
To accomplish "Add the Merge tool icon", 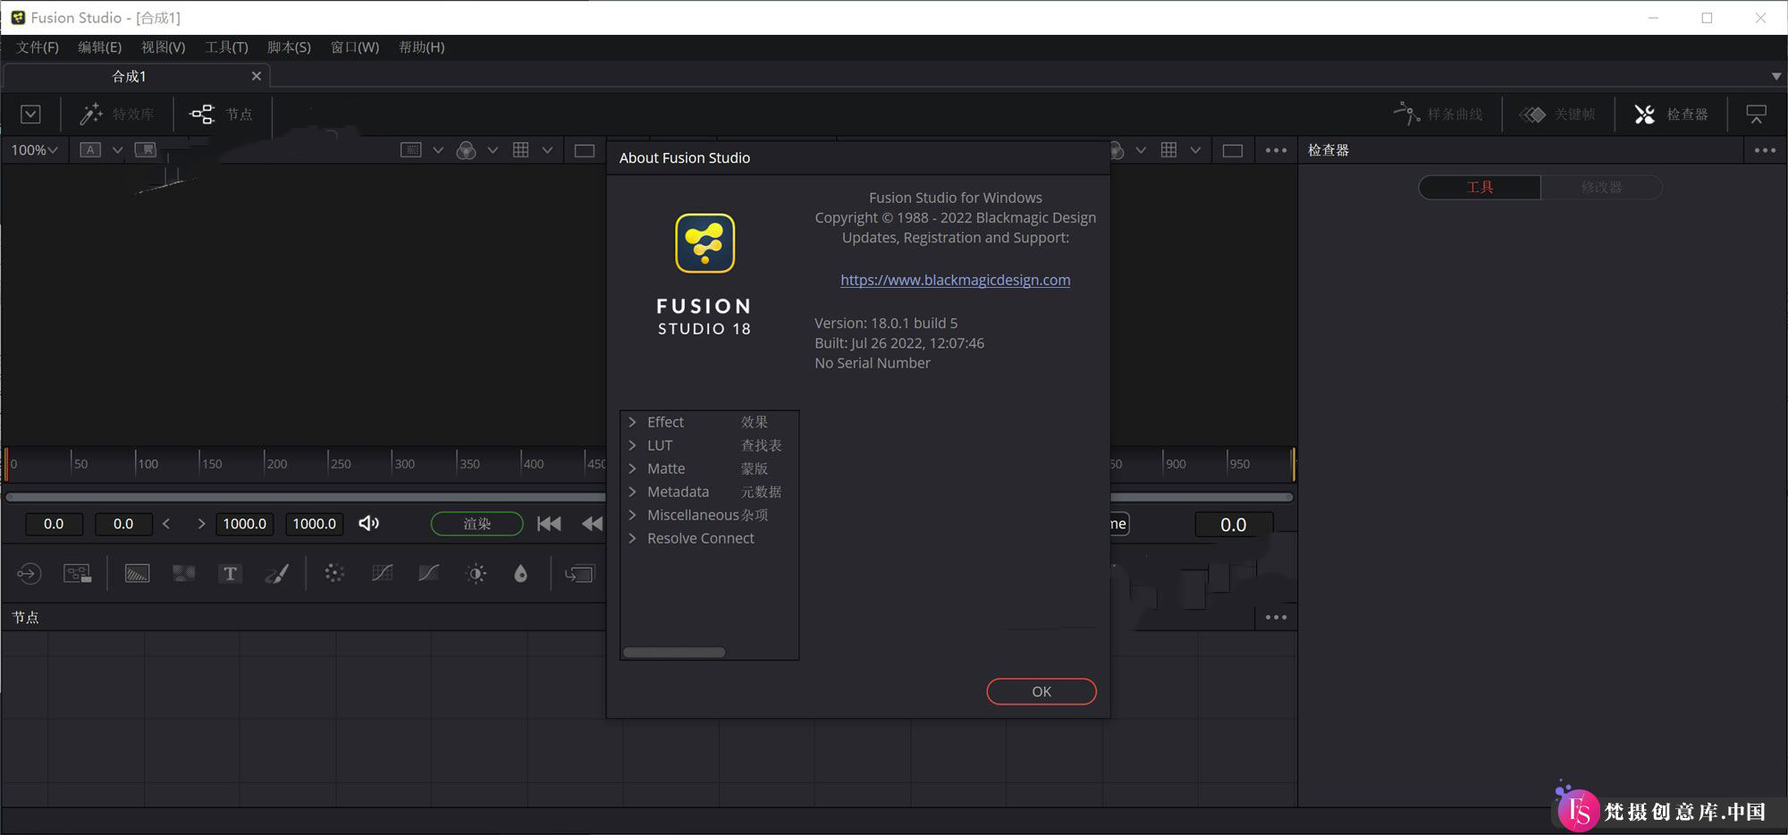I will (579, 573).
